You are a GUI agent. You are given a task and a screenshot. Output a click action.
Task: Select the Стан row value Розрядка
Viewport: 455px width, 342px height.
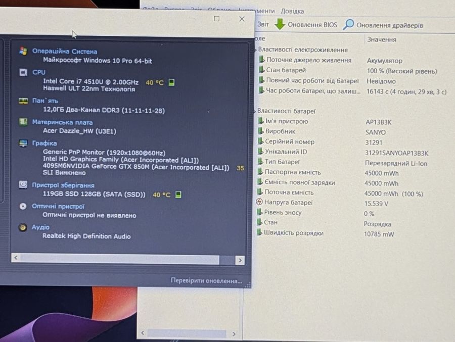377,224
